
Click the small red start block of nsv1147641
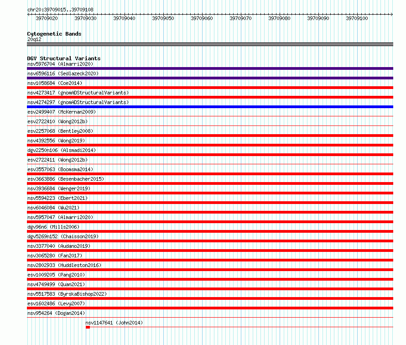tap(88, 327)
